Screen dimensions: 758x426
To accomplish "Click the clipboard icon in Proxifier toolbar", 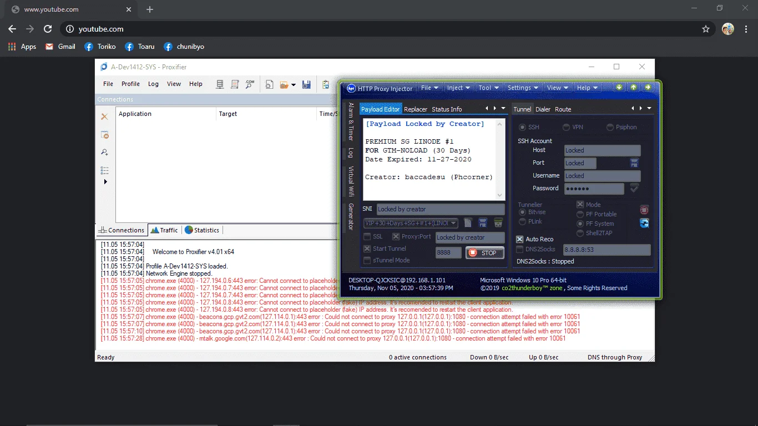I will pos(326,84).
